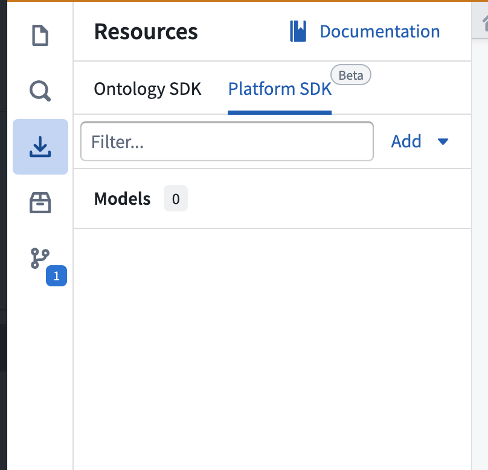The width and height of the screenshot is (488, 470).
Task: Click inside the Filter input field
Action: (226, 141)
